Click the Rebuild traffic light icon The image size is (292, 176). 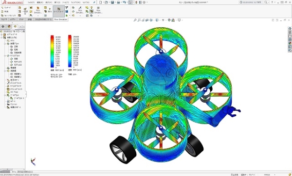click(136, 2)
